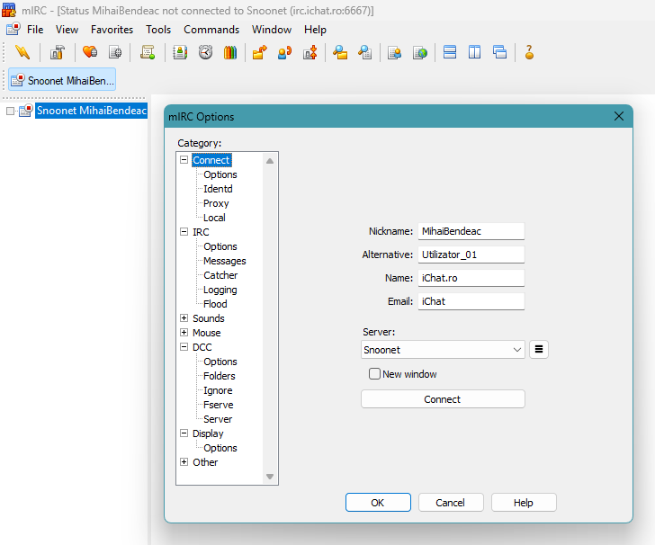This screenshot has width=655, height=545.
Task: Open the Scripts Editor scroll icon
Action: tap(148, 52)
